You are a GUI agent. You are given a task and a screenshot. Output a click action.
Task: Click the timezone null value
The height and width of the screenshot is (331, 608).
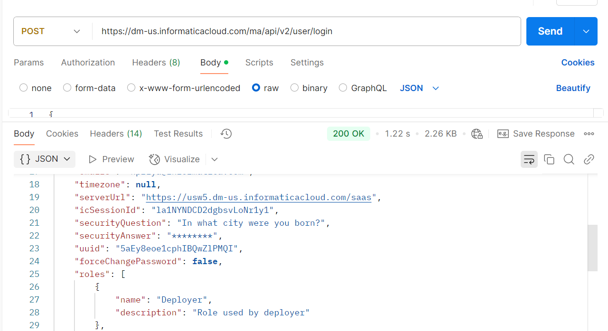point(146,184)
